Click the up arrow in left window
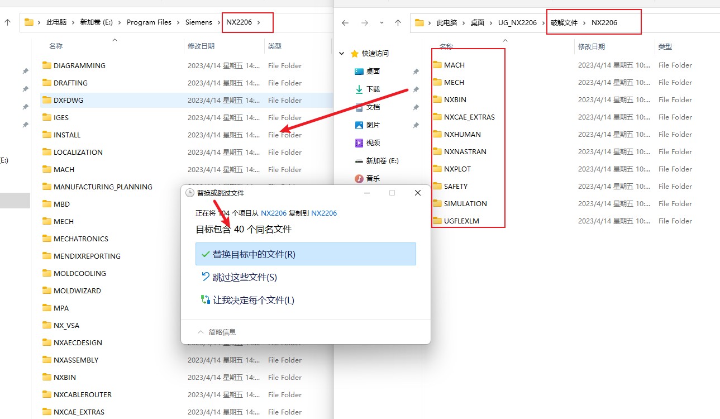 (7, 22)
